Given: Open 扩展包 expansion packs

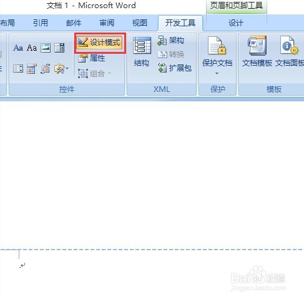Looking at the screenshot, I should click(x=174, y=68).
